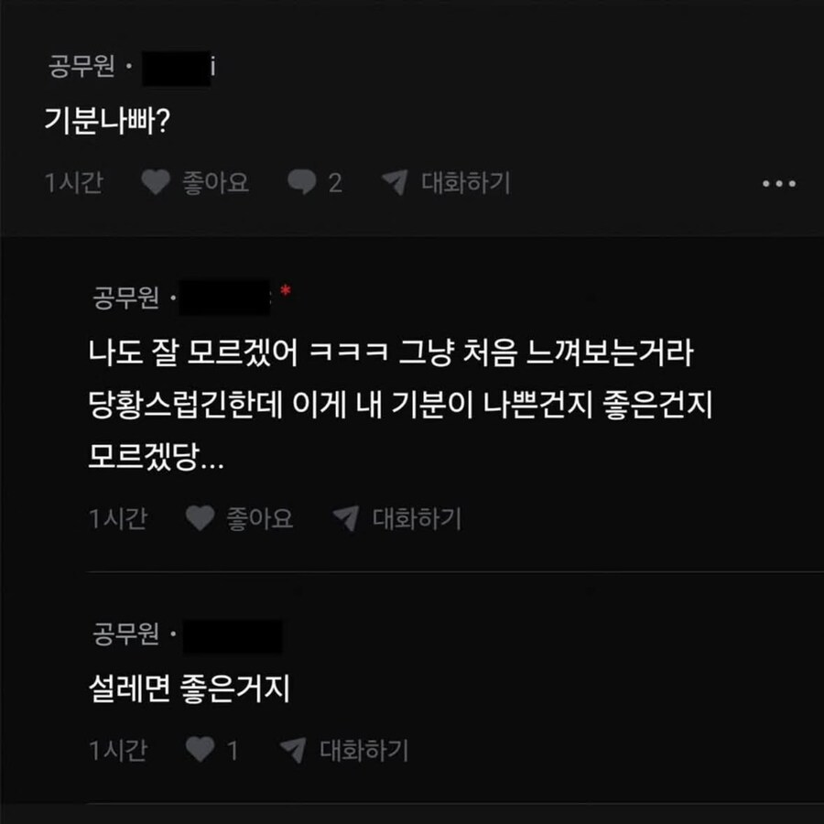
Task: Click '좋아요' label on the first comment
Action: 215,183
